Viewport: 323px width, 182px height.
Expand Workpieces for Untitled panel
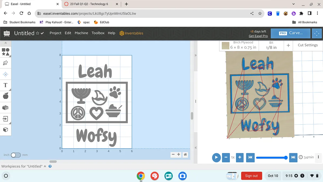(45, 166)
